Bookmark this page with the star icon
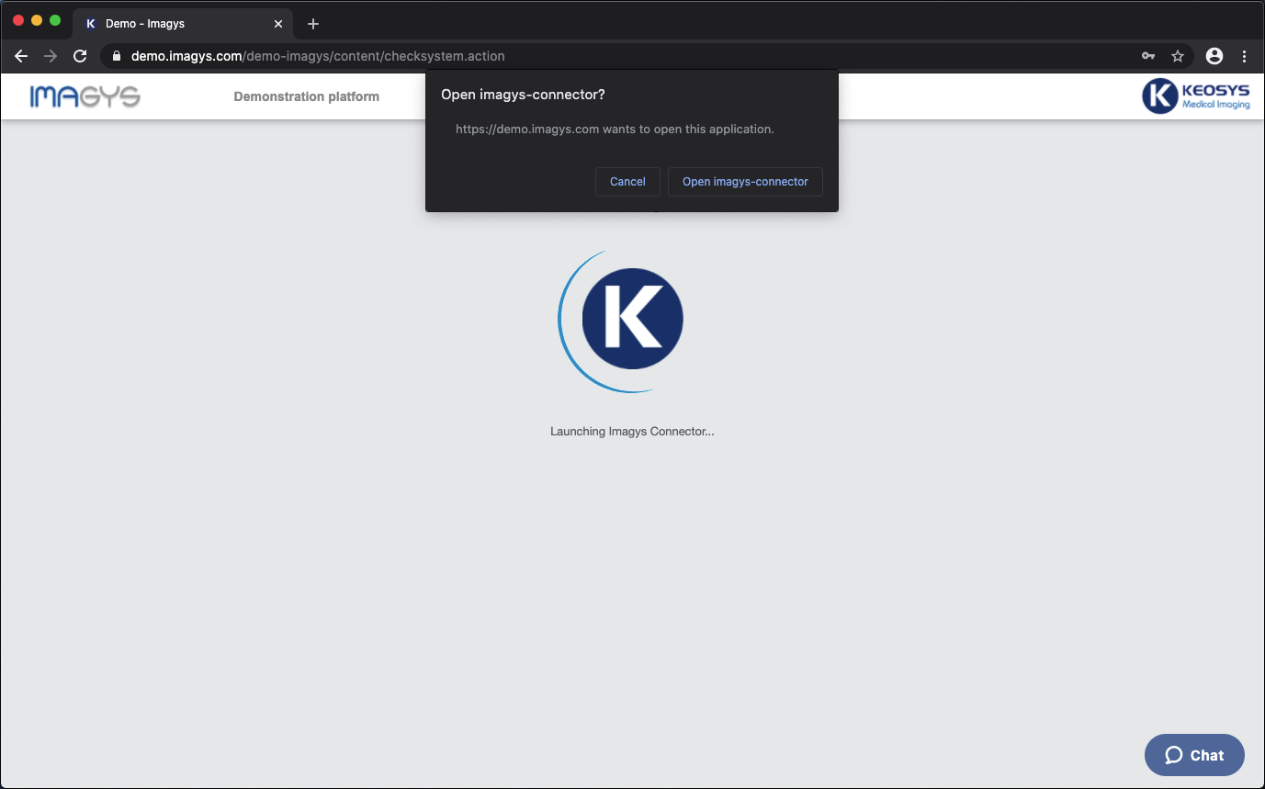Image resolution: width=1265 pixels, height=789 pixels. pos(1178,56)
